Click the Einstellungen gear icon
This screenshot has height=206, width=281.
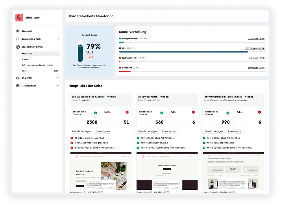[18, 86]
